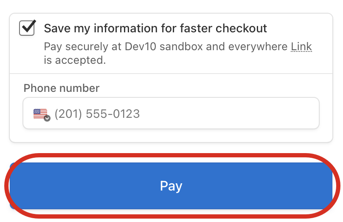
Task: Submit payment with the Pay button
Action: tap(171, 185)
